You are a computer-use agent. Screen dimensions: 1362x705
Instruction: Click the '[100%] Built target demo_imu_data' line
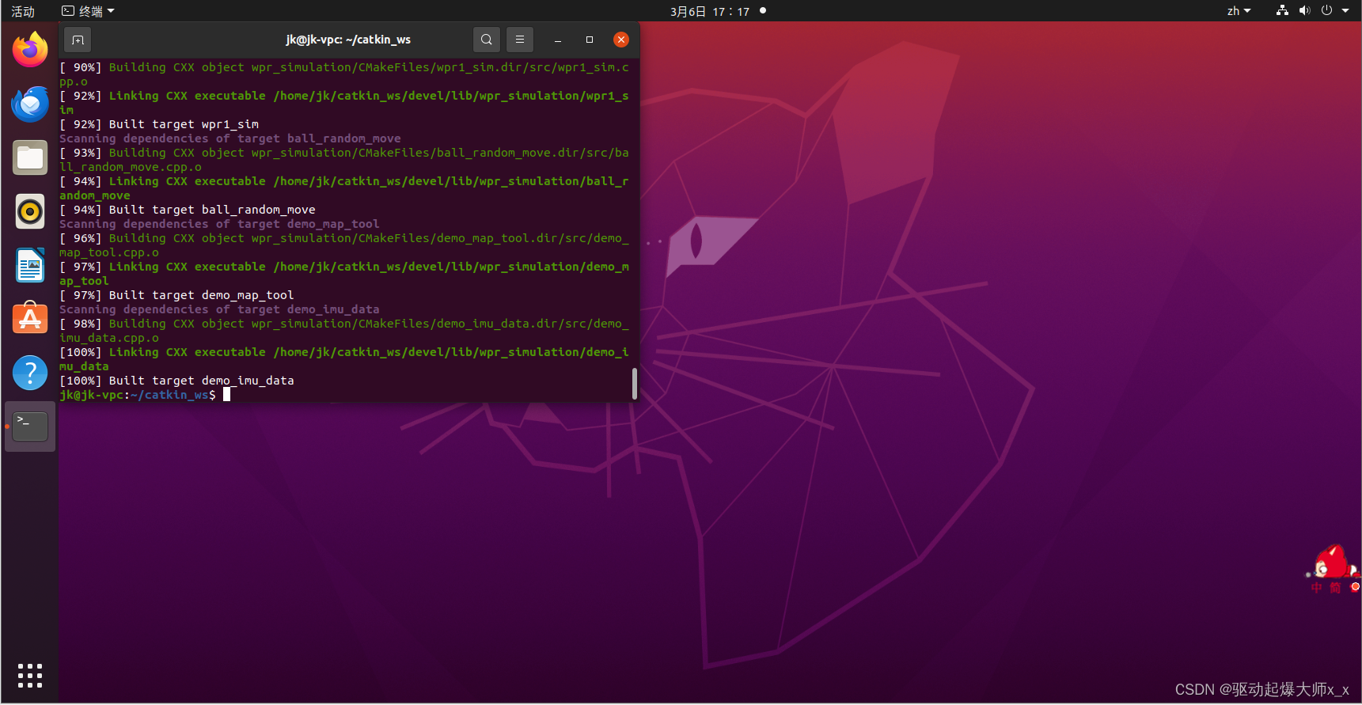(176, 381)
